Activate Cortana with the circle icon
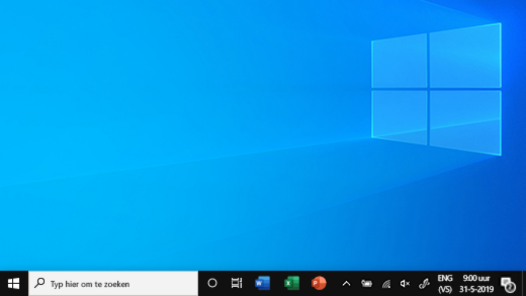The width and height of the screenshot is (526, 296). 212,283
